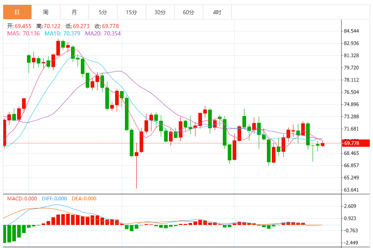Open the 15分 timeframe tab
373x248 pixels.
(131, 12)
